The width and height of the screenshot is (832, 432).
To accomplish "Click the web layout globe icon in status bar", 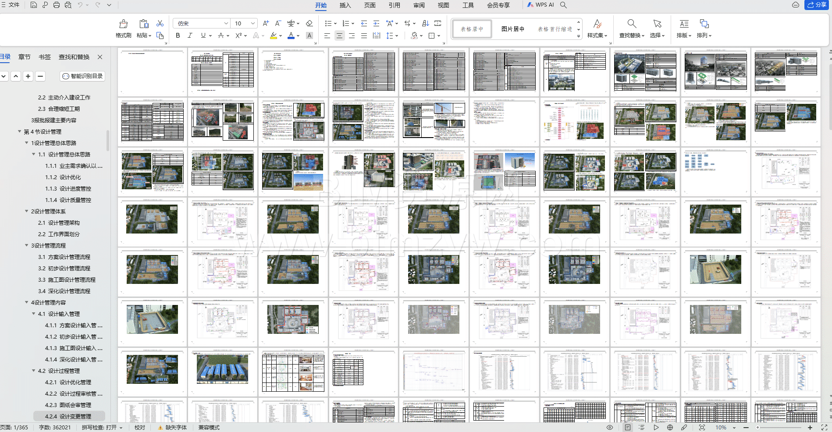I will click(x=670, y=428).
